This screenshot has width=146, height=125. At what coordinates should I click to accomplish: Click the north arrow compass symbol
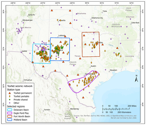[x=136, y=79]
